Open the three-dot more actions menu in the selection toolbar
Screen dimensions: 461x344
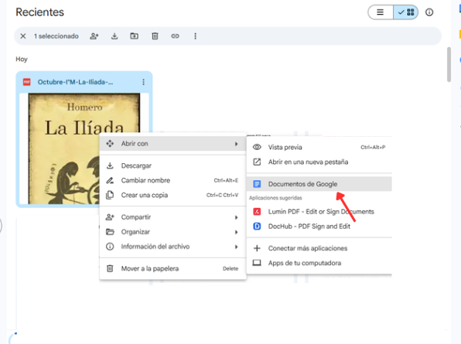click(195, 36)
